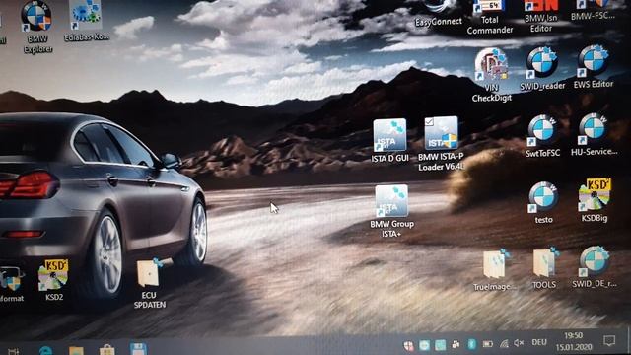Open File Explorer from the taskbar
Viewport: 631px width, 355px height.
point(76,350)
